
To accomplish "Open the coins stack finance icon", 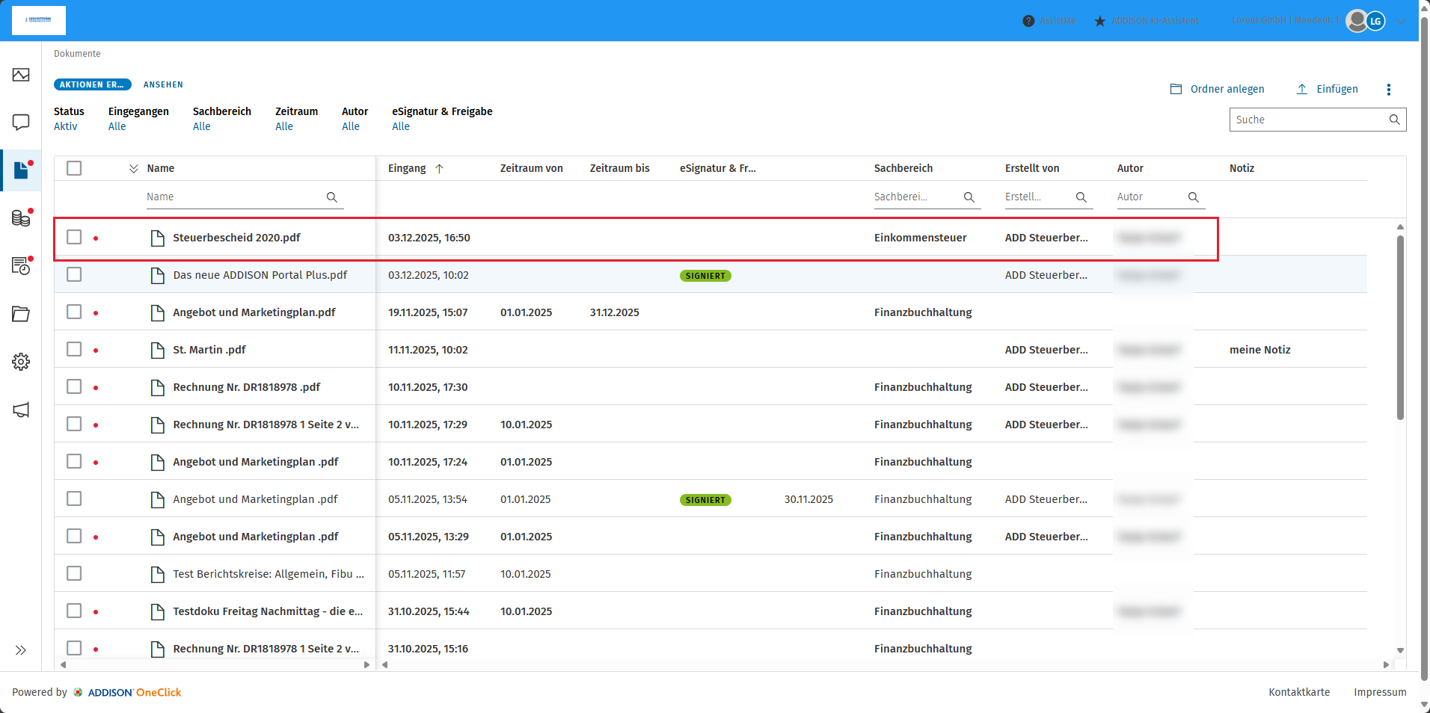I will (21, 217).
